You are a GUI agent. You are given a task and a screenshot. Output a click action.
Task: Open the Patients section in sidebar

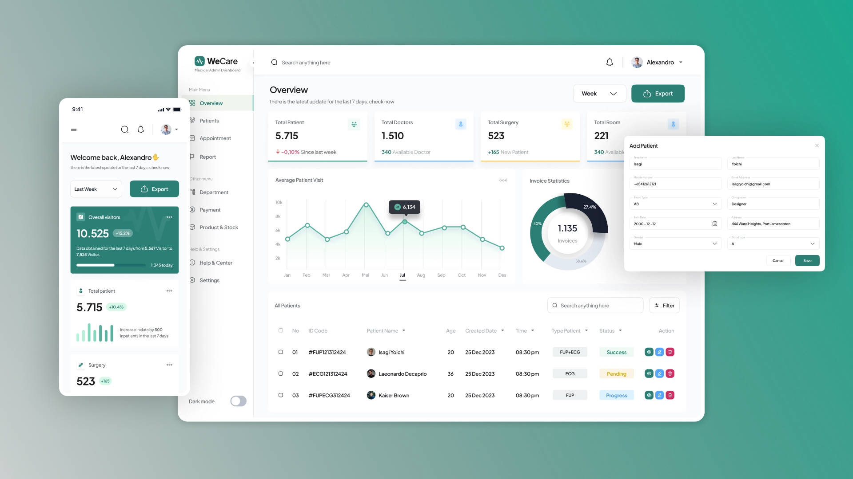click(x=210, y=121)
